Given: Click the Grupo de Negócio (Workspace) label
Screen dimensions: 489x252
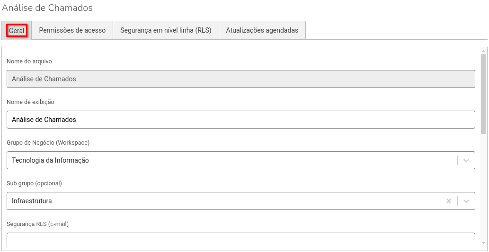Looking at the screenshot, I should (48, 142).
